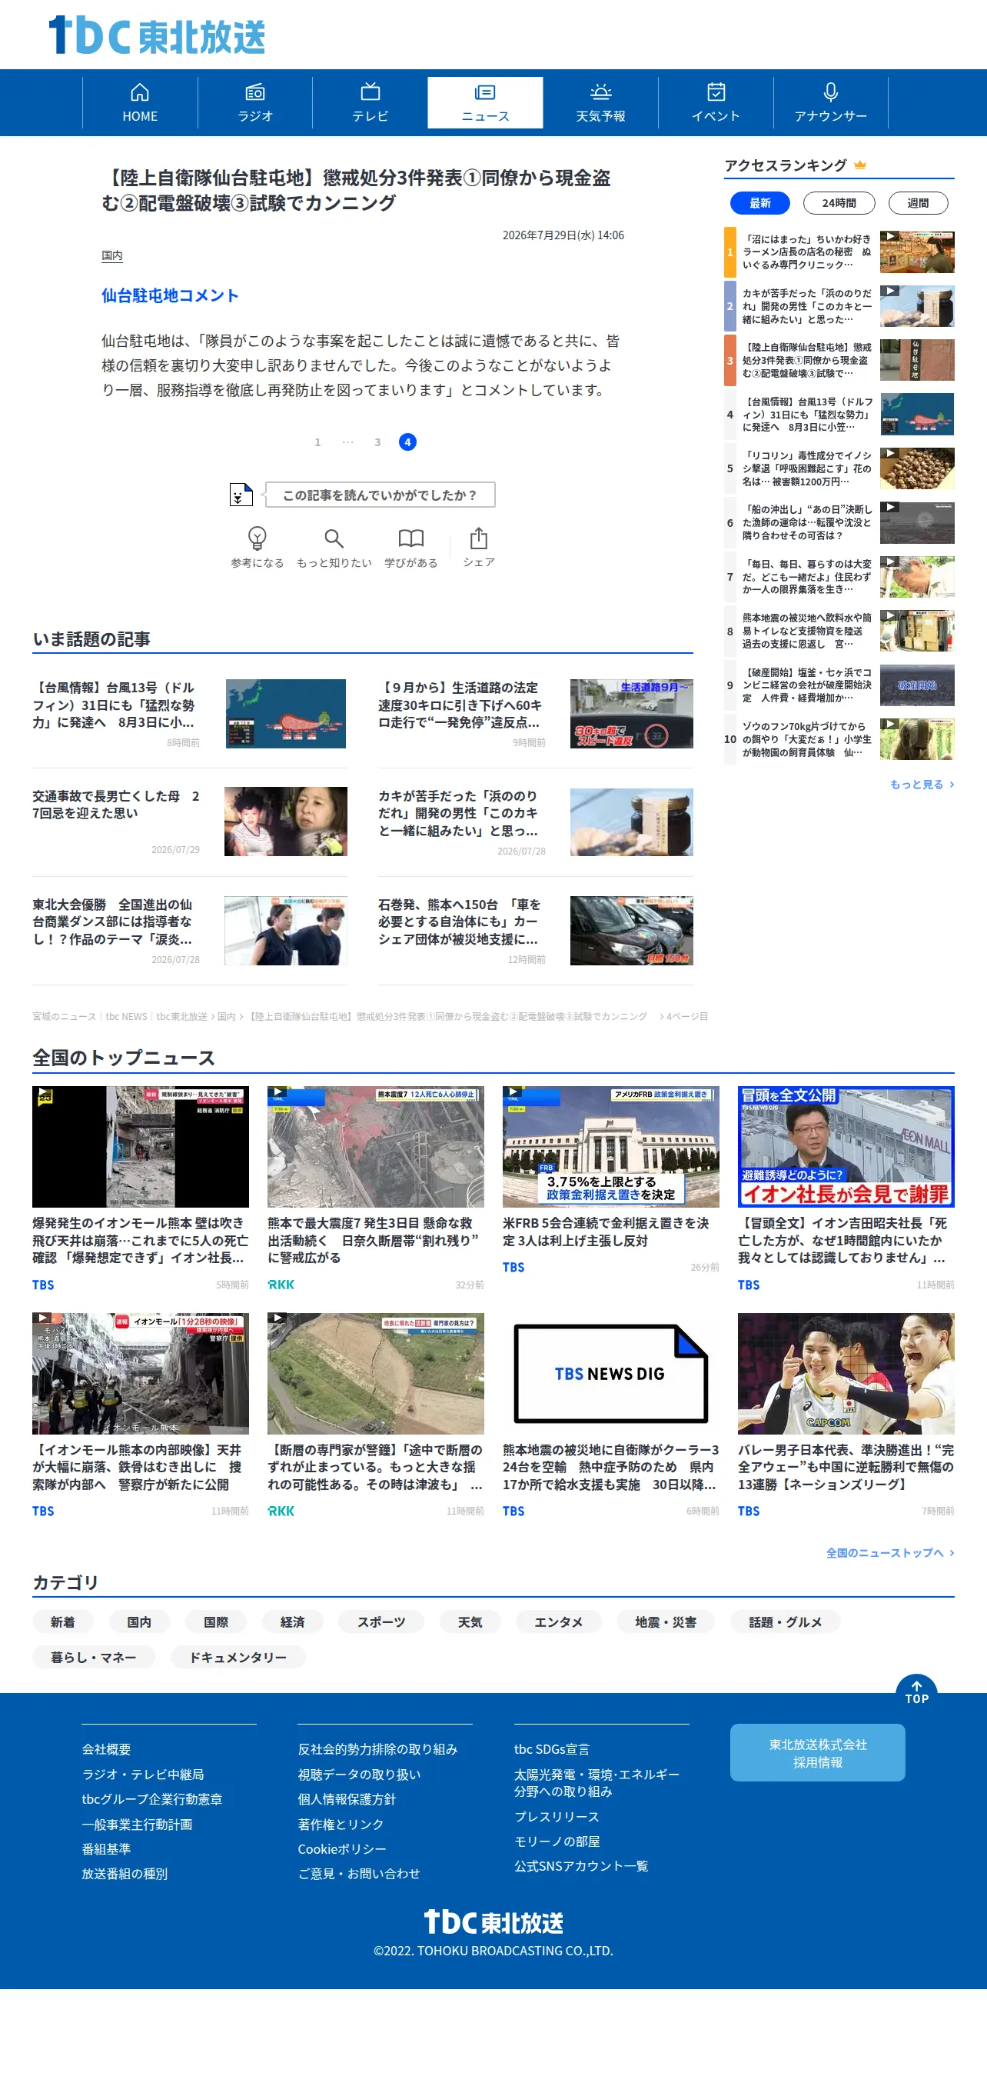Screen dimensions: 987x2083
Task: Open もっと見る ranking link
Action: (x=922, y=785)
